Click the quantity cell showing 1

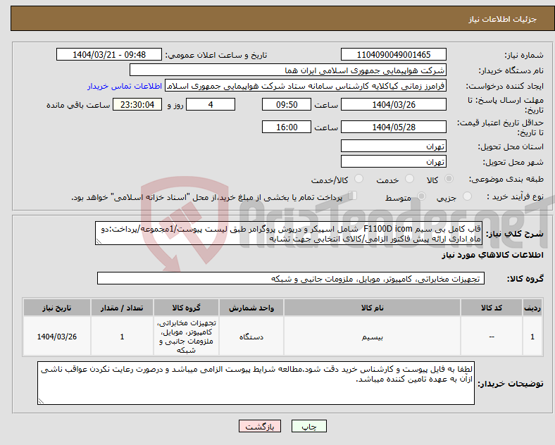pos(122,337)
